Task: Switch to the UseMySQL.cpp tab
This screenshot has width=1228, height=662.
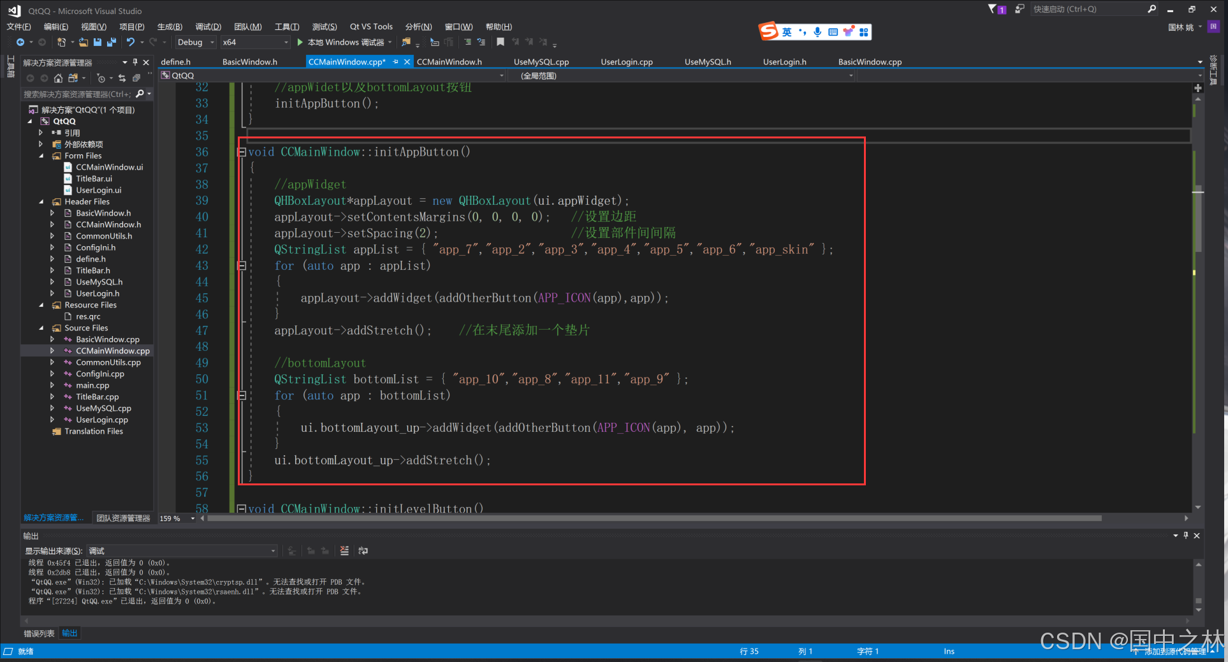Action: [x=541, y=62]
